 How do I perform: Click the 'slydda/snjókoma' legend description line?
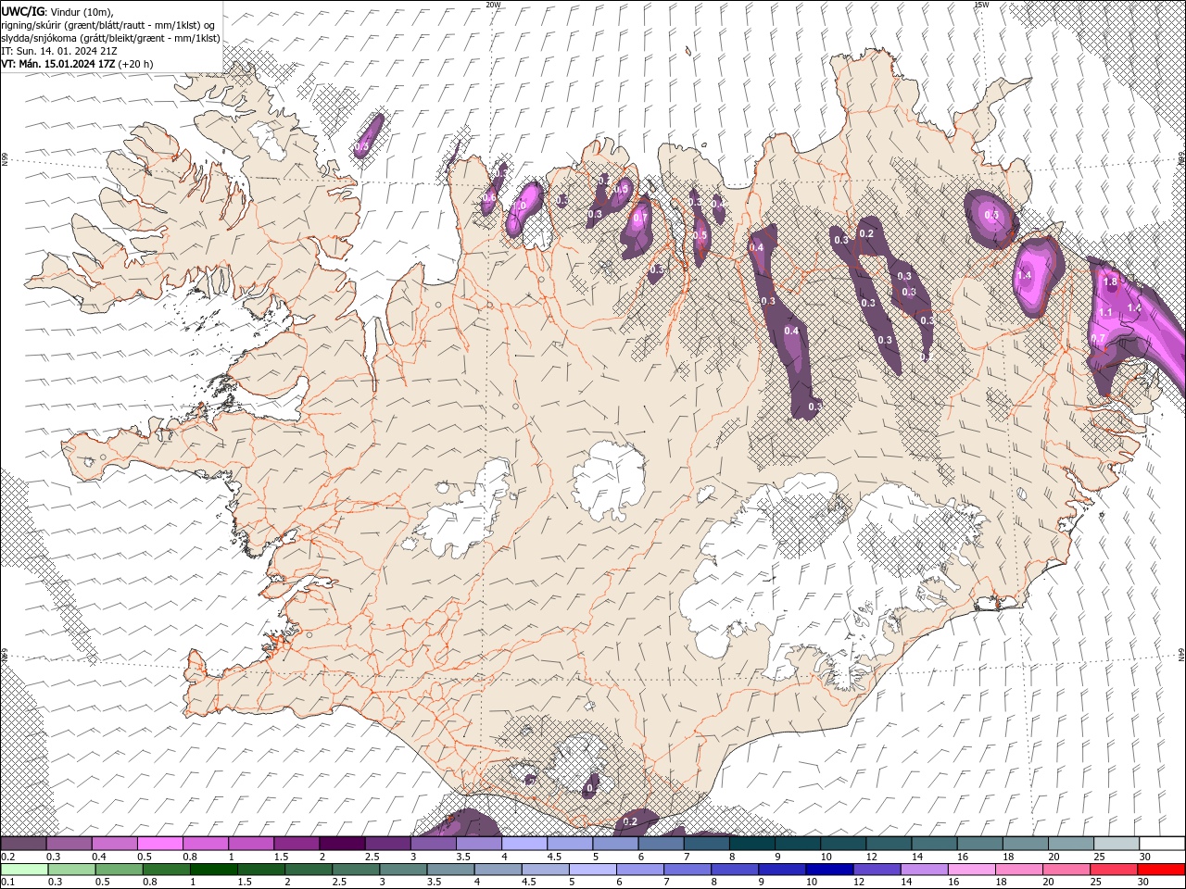110,38
